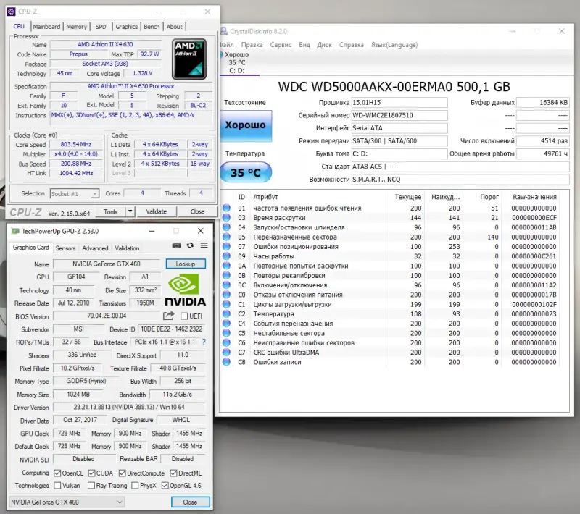Click the 35 °C temperature indicator
Screen dimensions: 580x514
click(x=245, y=172)
